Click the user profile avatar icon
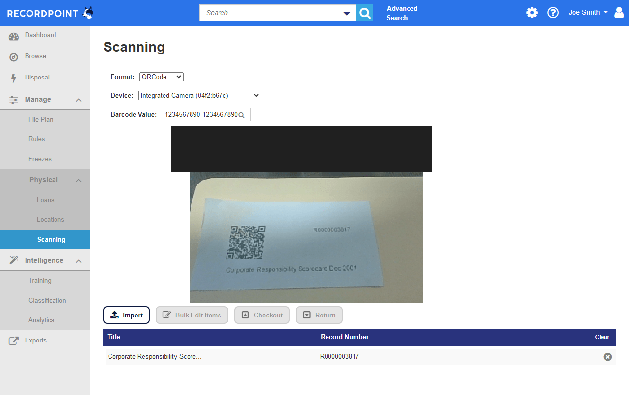 (x=619, y=13)
